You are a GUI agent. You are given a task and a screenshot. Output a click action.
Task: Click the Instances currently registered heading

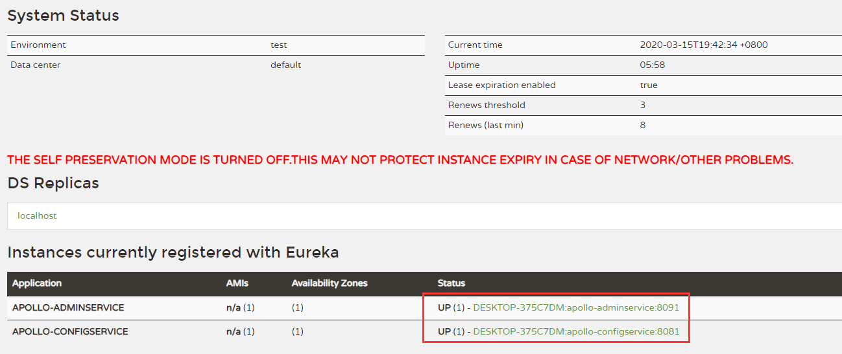tap(173, 252)
